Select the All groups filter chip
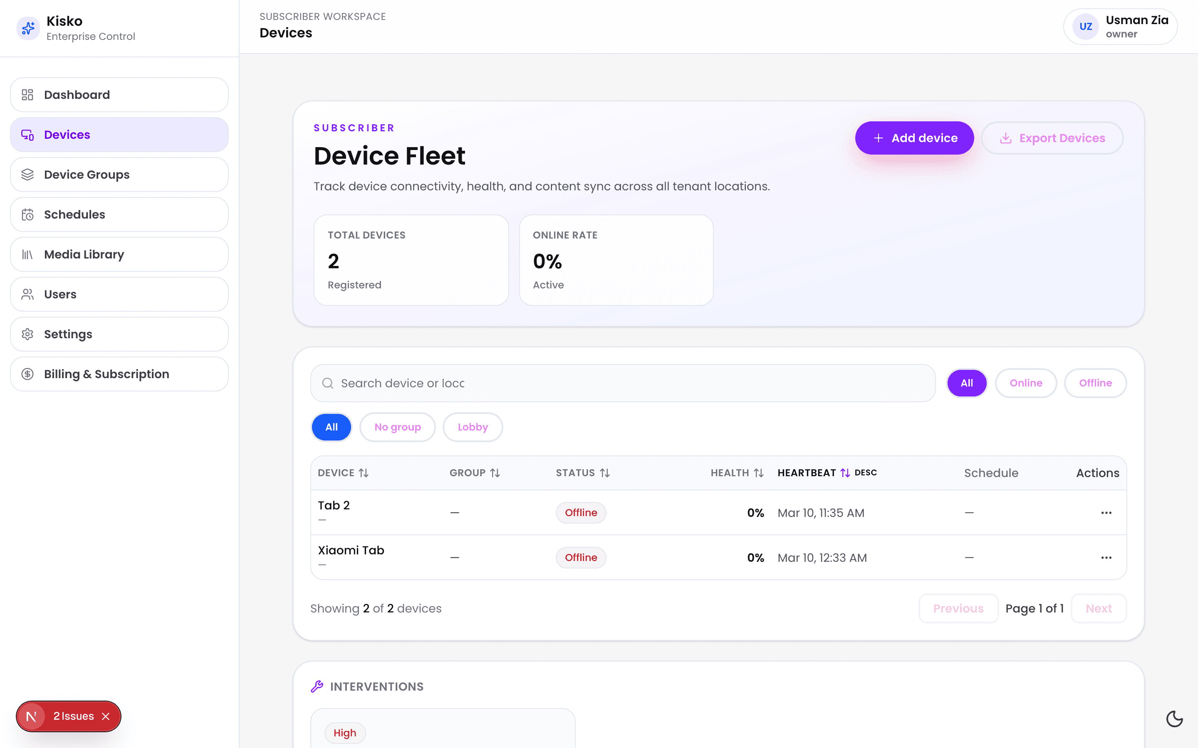 point(331,427)
